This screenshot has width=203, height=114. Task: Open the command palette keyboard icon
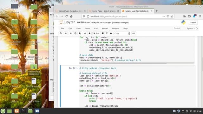coord(134,33)
